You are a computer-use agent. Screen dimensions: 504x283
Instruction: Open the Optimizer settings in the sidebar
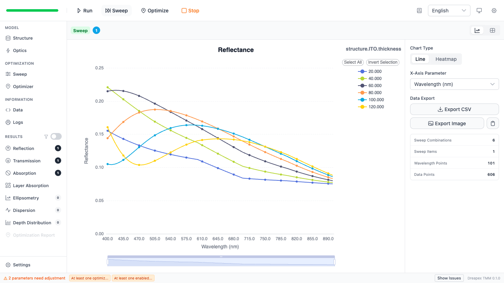pyautogui.click(x=23, y=86)
